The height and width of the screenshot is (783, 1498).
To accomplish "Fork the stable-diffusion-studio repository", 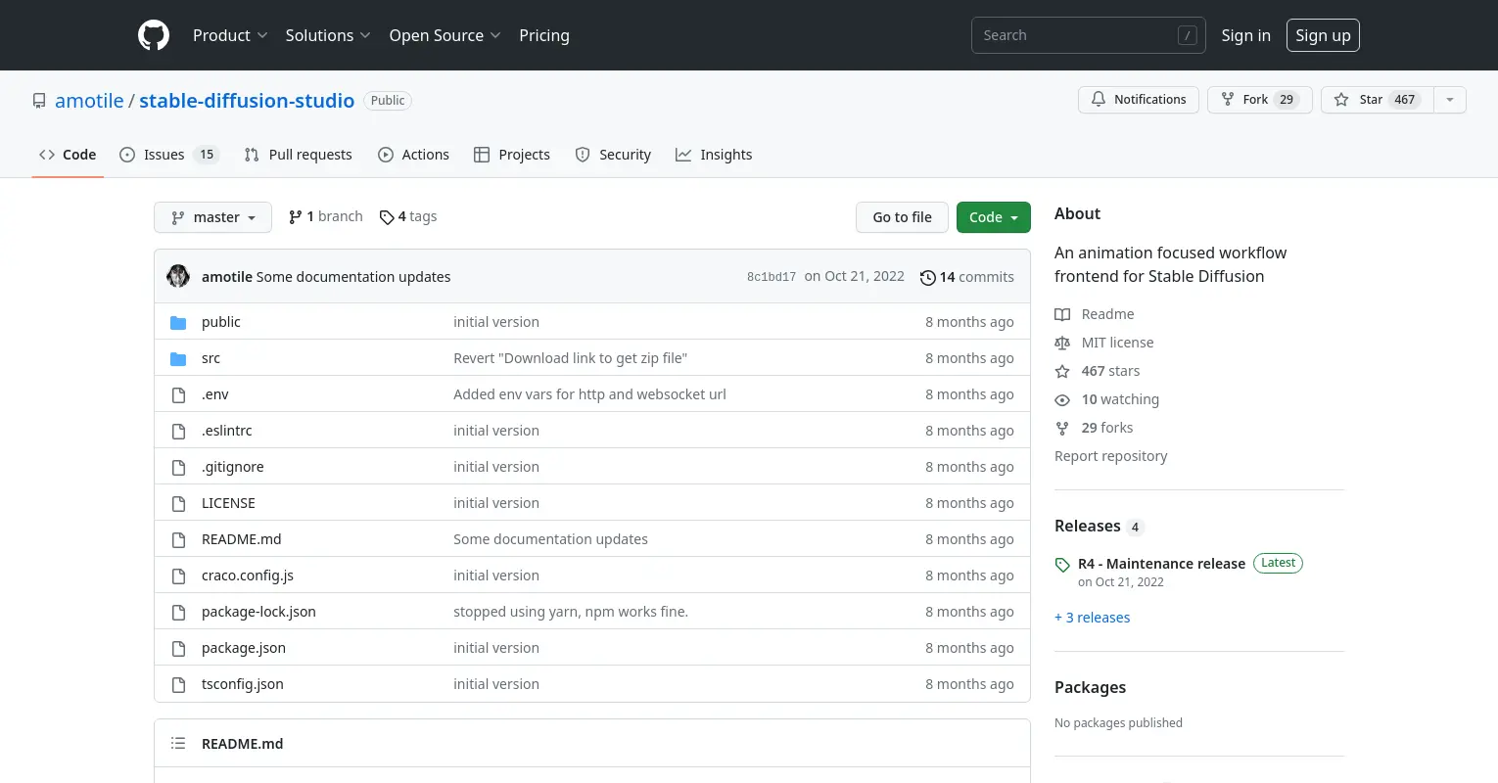I will (x=1259, y=100).
